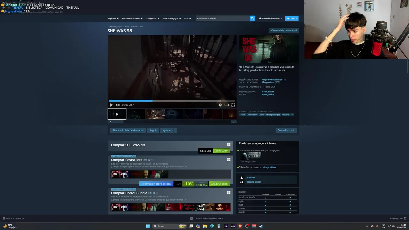Open the N4bA, Notex developer link
409x230 pixels.
click(x=268, y=92)
